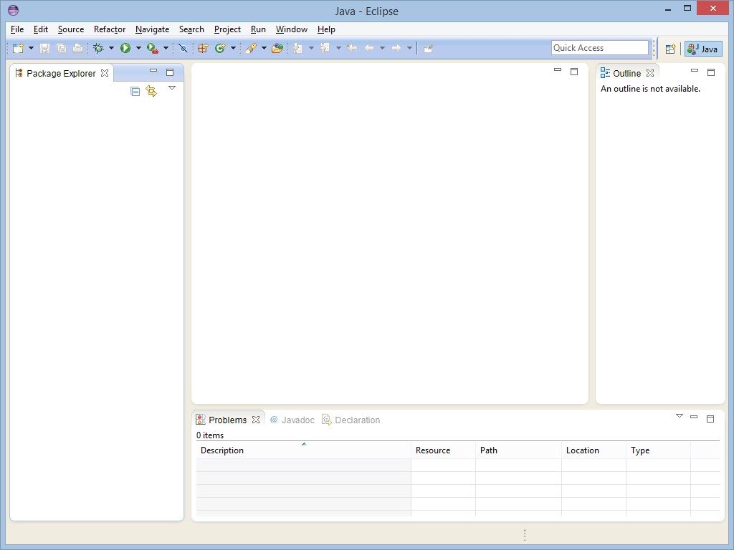Click the Next Annotation icon
The height and width of the screenshot is (550, 734).
pos(298,48)
